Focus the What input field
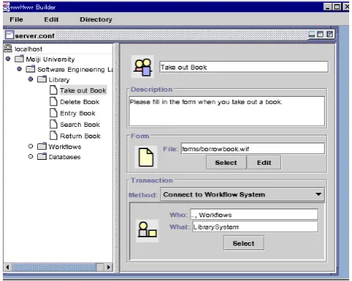Screen dimensions: 352x281 point(255,227)
